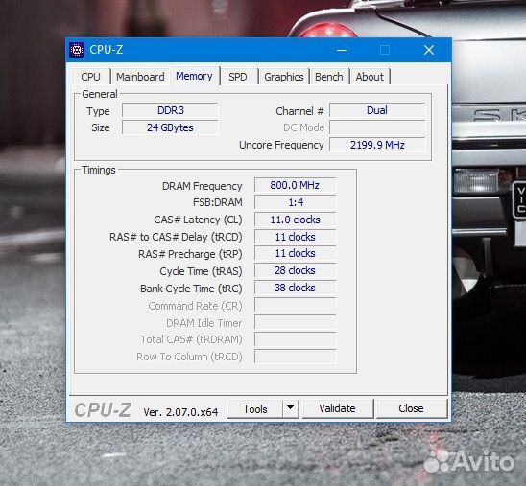Select the Memory tab
This screenshot has height=486, width=526.
(x=194, y=76)
